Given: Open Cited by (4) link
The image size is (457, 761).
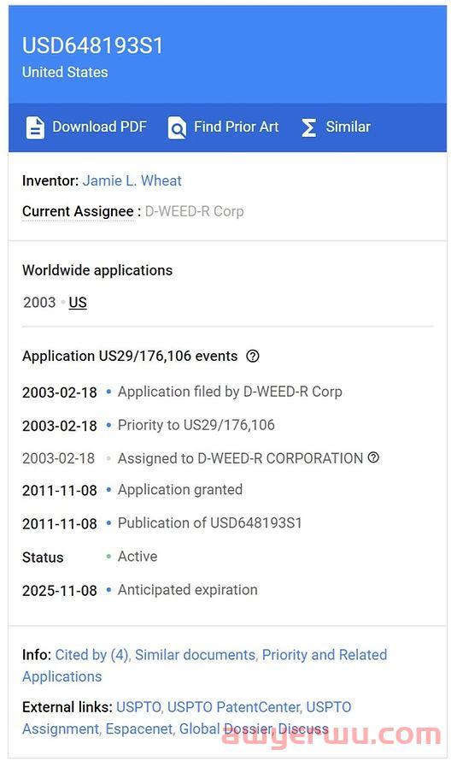Looking at the screenshot, I should [92, 655].
